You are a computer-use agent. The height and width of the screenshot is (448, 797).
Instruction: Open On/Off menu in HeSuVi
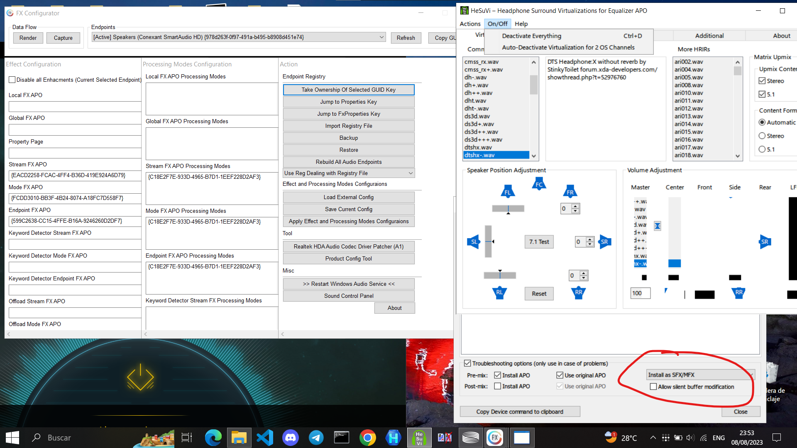(x=497, y=24)
